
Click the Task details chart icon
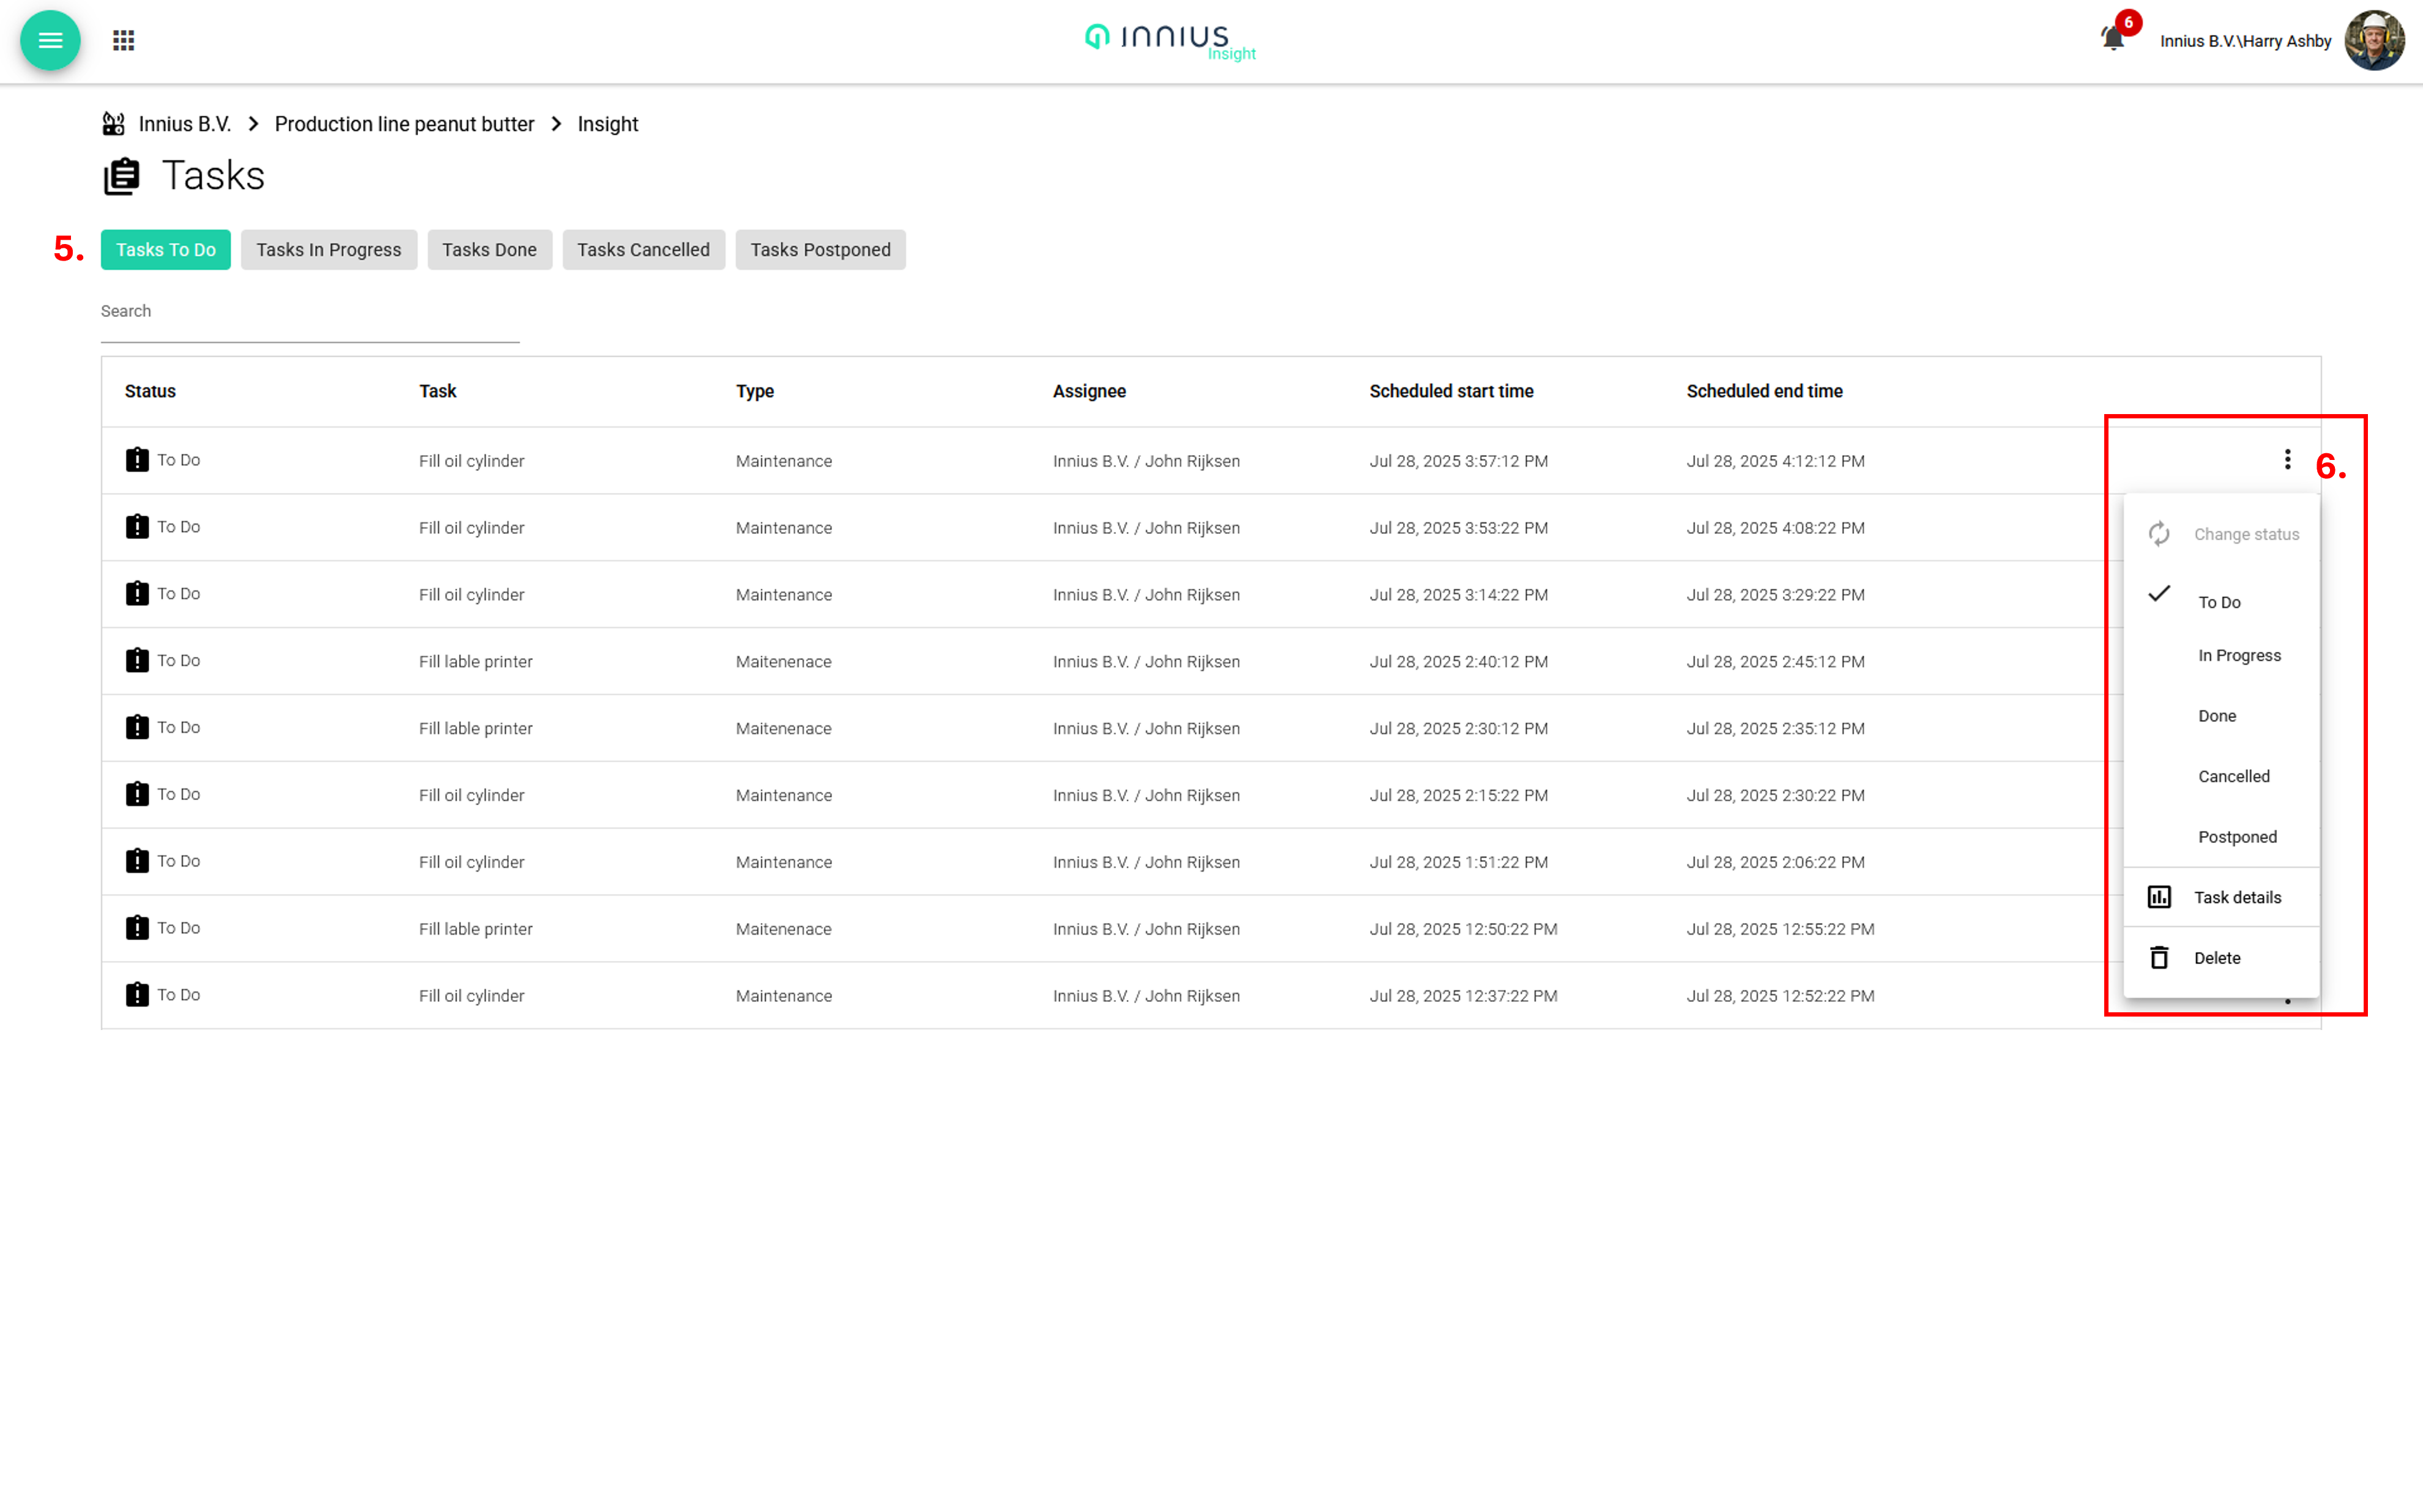coord(2159,897)
